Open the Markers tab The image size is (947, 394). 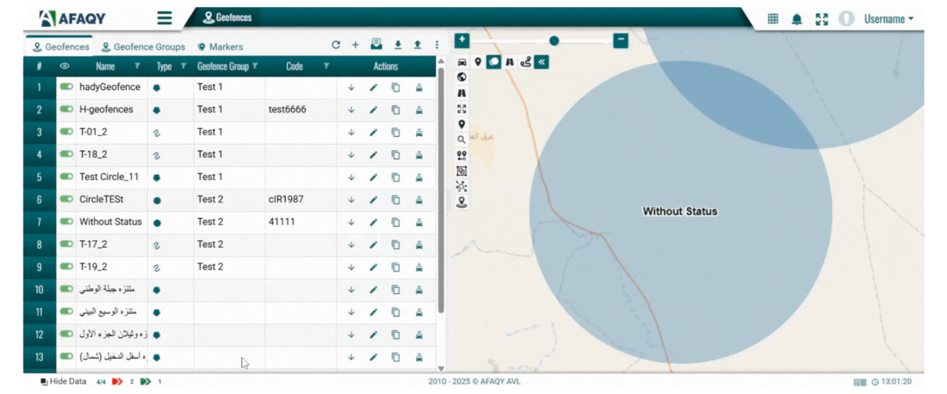(x=220, y=47)
